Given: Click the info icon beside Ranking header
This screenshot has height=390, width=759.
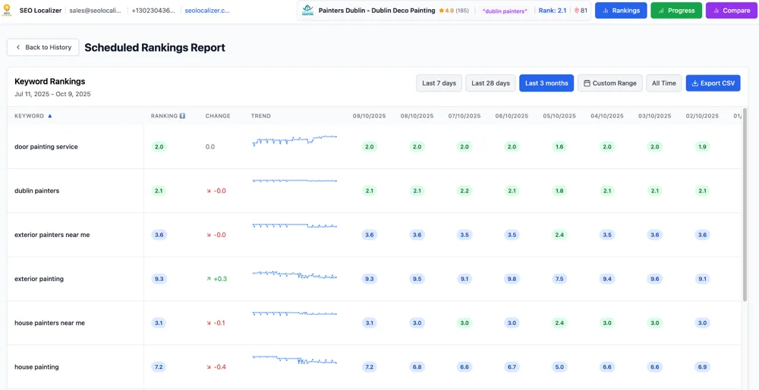Looking at the screenshot, I should [182, 116].
